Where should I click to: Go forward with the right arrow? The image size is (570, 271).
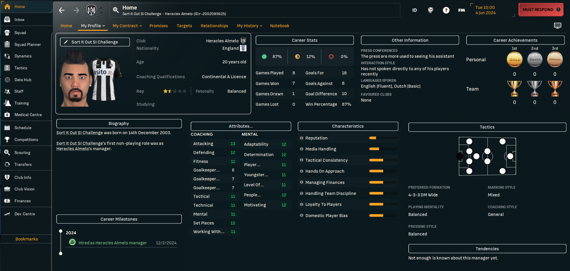76,10
